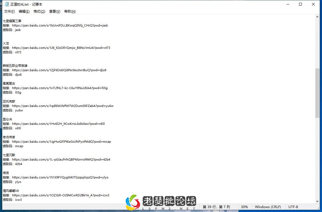The image size is (322, 212).
Task: Minimize the Notepad window
Action: coord(288,4)
